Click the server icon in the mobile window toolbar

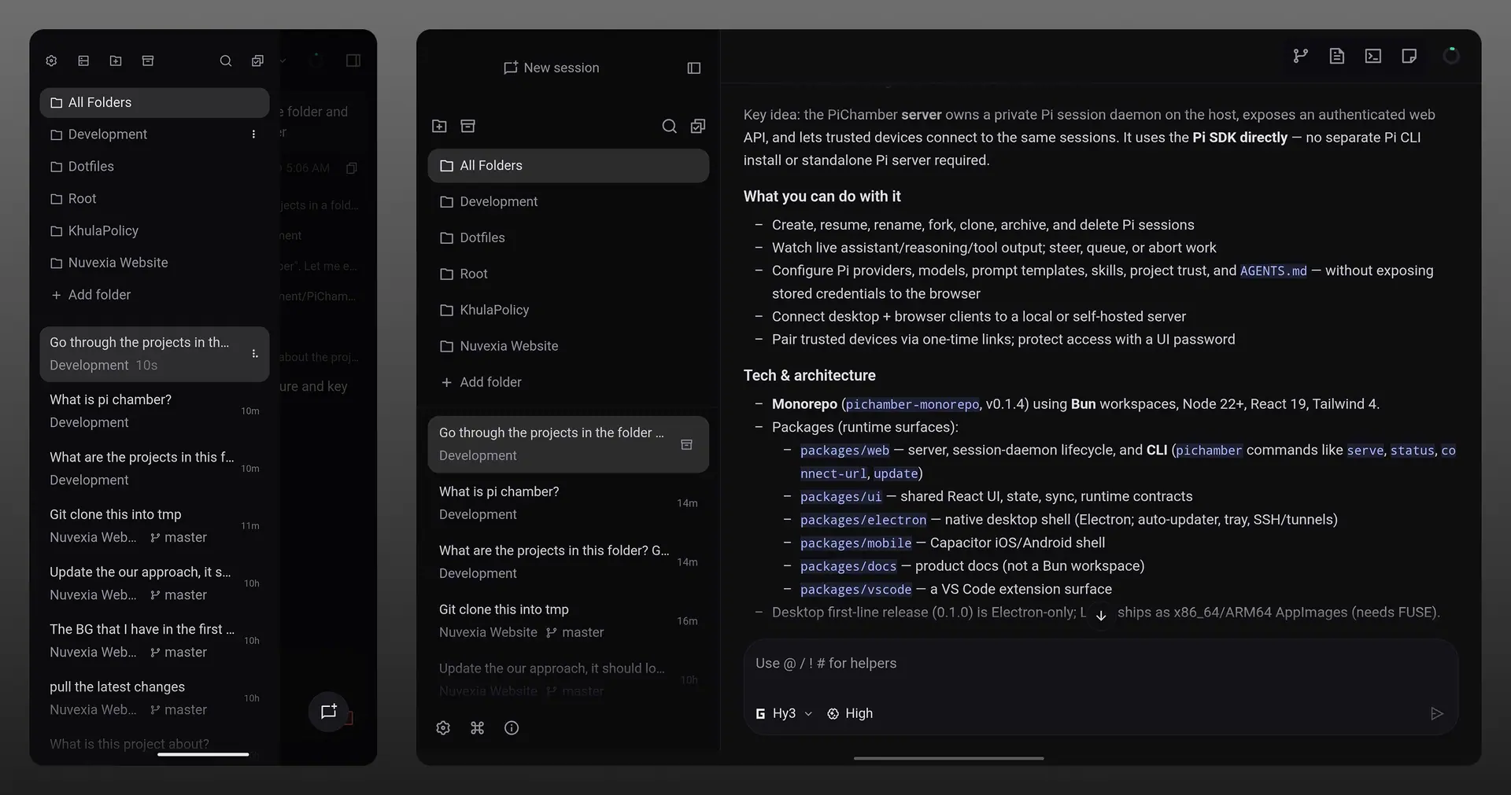coord(83,61)
